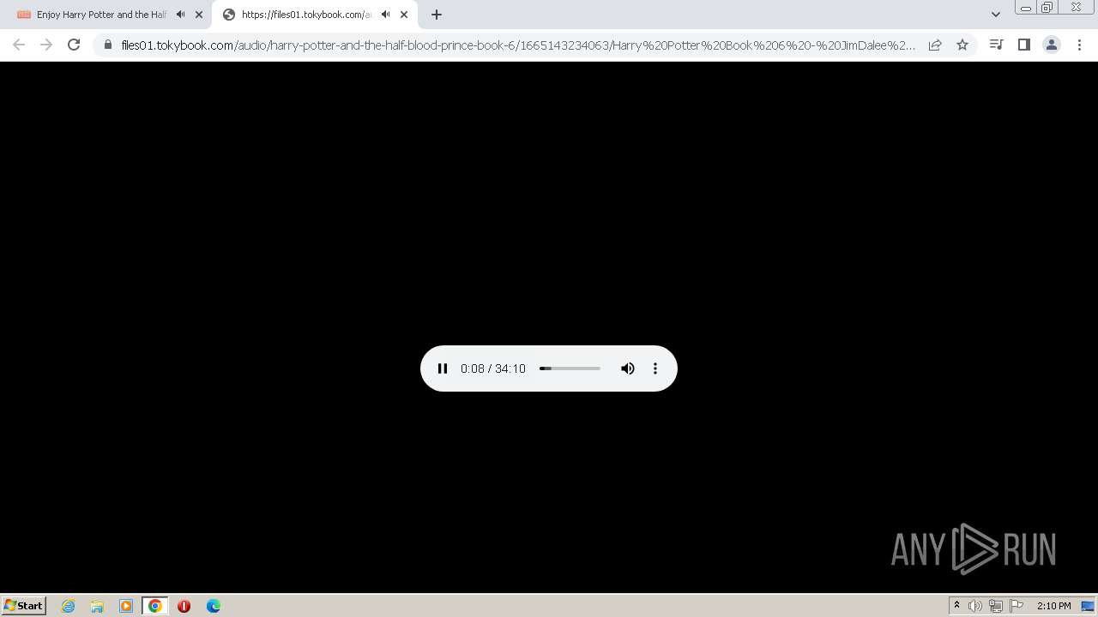Open a new browser tab

click(437, 15)
